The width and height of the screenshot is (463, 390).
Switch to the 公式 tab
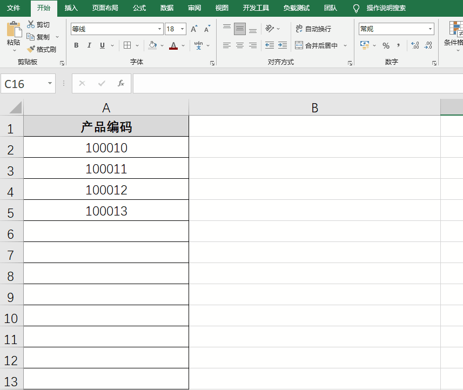point(139,8)
